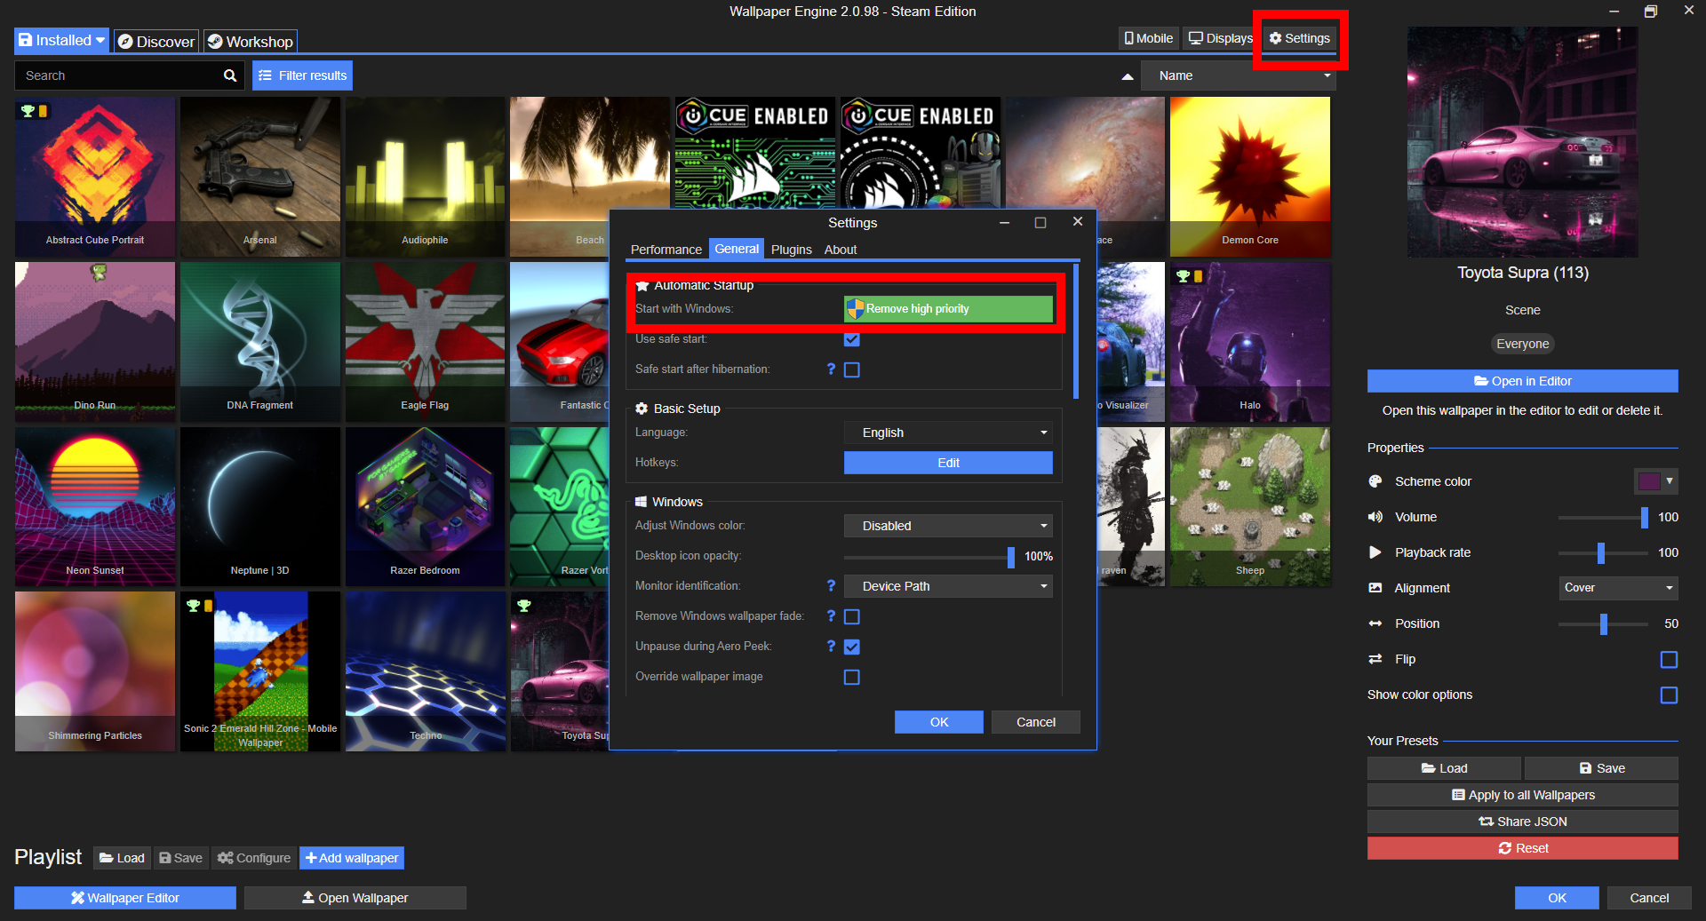Screen dimensions: 1706x921
Task: Open Settings from the top bar
Action: 1300,38
